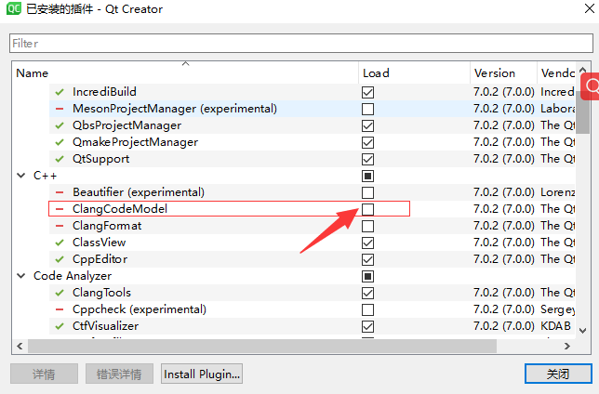The image size is (599, 394).
Task: Enable the MesonProjectManager load checkbox
Action: (x=368, y=110)
